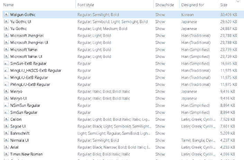Click Segoe UI font name text
Screen dimensions: 244x160
coord(18,126)
